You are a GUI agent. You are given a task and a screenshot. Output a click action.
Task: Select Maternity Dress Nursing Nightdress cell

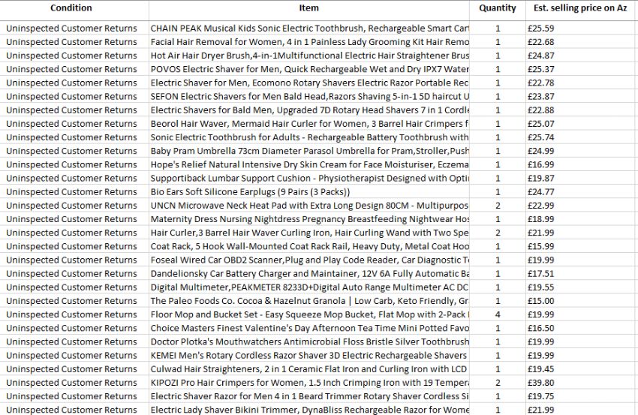click(309, 219)
